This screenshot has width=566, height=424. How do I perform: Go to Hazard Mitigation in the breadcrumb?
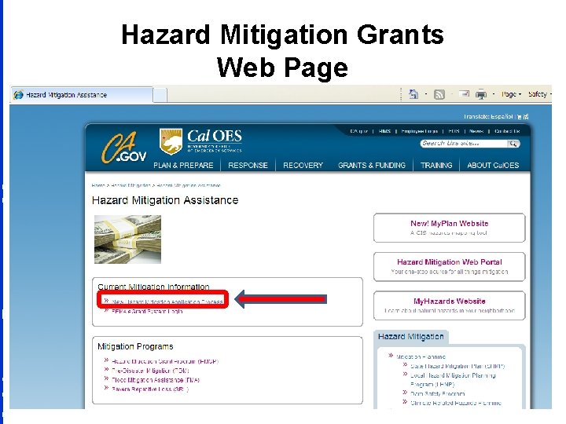coord(130,185)
